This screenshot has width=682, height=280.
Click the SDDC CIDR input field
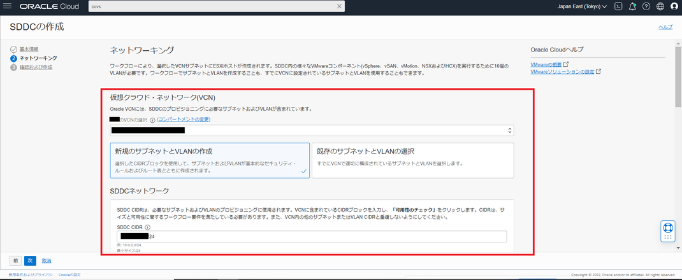[312, 237]
